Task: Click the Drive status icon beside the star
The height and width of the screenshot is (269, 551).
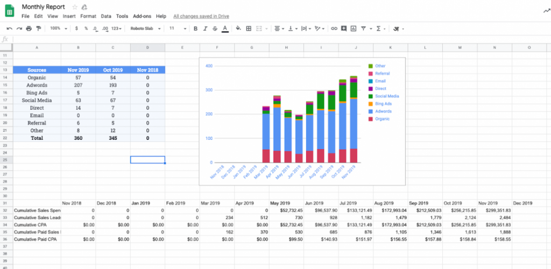Action: 84,7
